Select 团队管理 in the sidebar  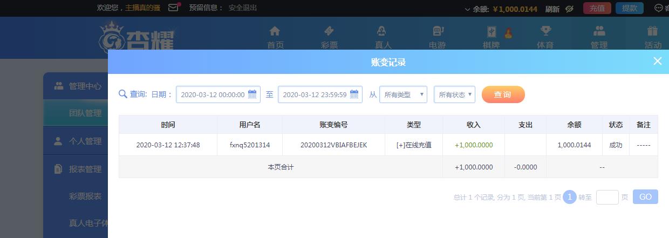pyautogui.click(x=85, y=113)
